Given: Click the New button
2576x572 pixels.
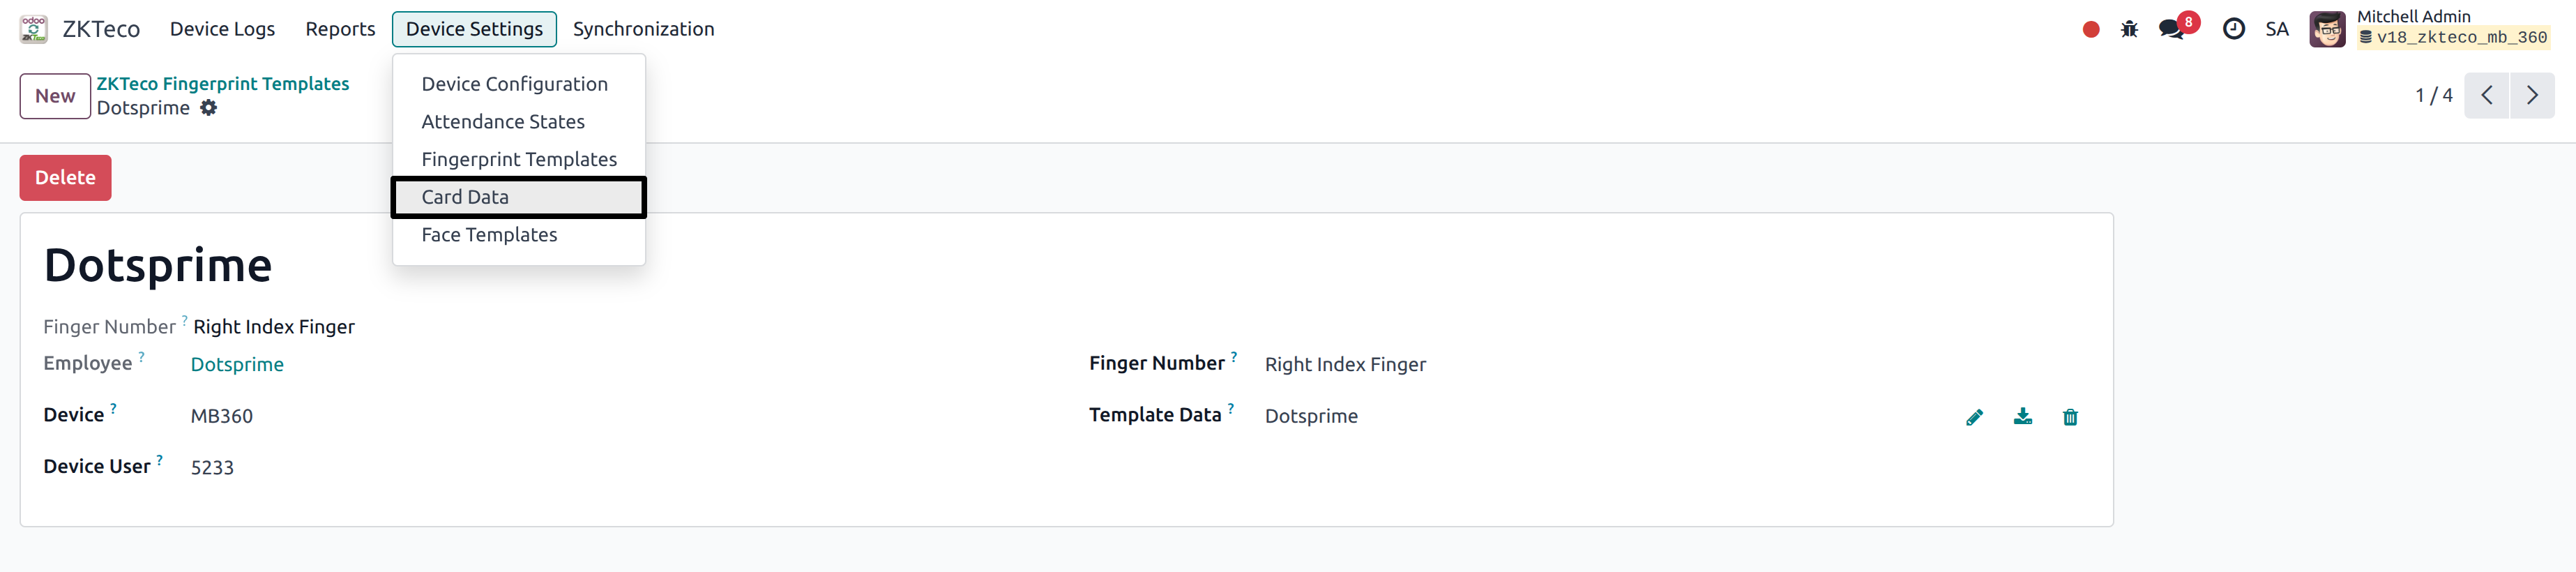Looking at the screenshot, I should pyautogui.click(x=55, y=96).
